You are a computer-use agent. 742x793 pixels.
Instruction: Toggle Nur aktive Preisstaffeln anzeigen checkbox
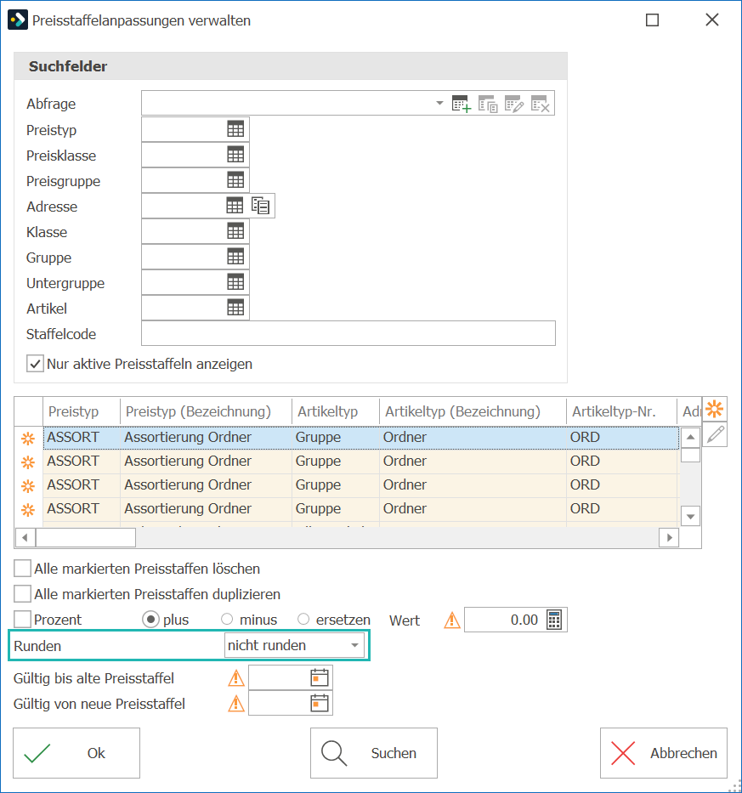[x=35, y=364]
